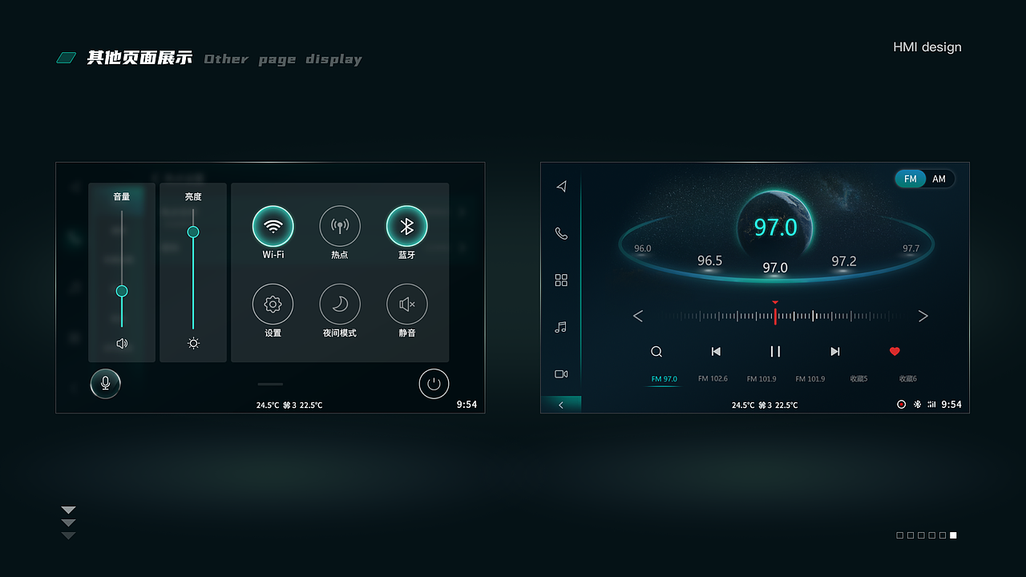Tune to 97.7 on the ring
The width and height of the screenshot is (1026, 577).
tap(911, 248)
